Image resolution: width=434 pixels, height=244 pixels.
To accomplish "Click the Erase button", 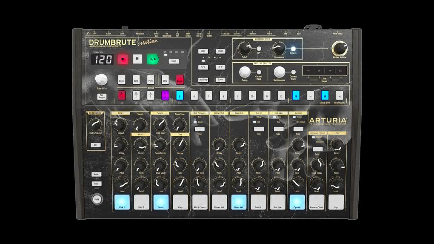I will pos(220,51).
